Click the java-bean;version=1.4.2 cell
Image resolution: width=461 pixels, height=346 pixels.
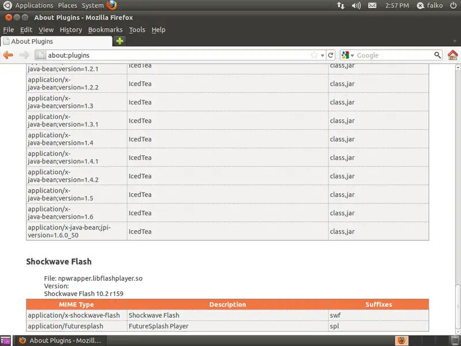77,176
